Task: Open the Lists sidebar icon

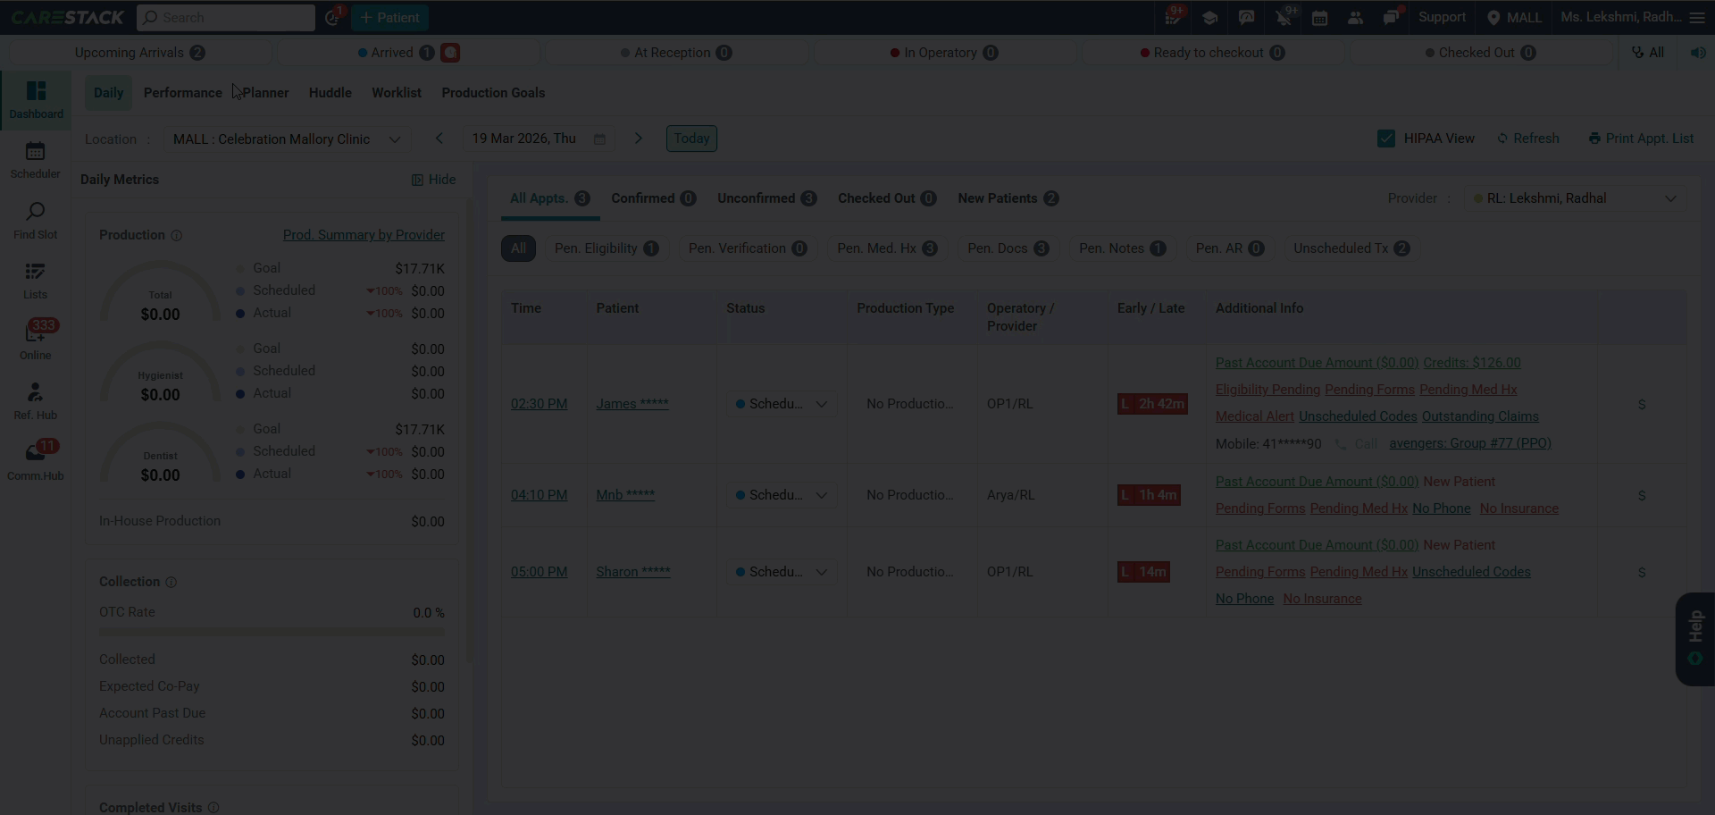Action: [36, 281]
